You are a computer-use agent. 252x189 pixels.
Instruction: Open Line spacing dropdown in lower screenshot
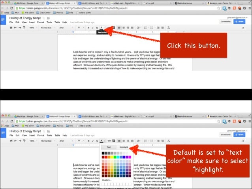139,141
